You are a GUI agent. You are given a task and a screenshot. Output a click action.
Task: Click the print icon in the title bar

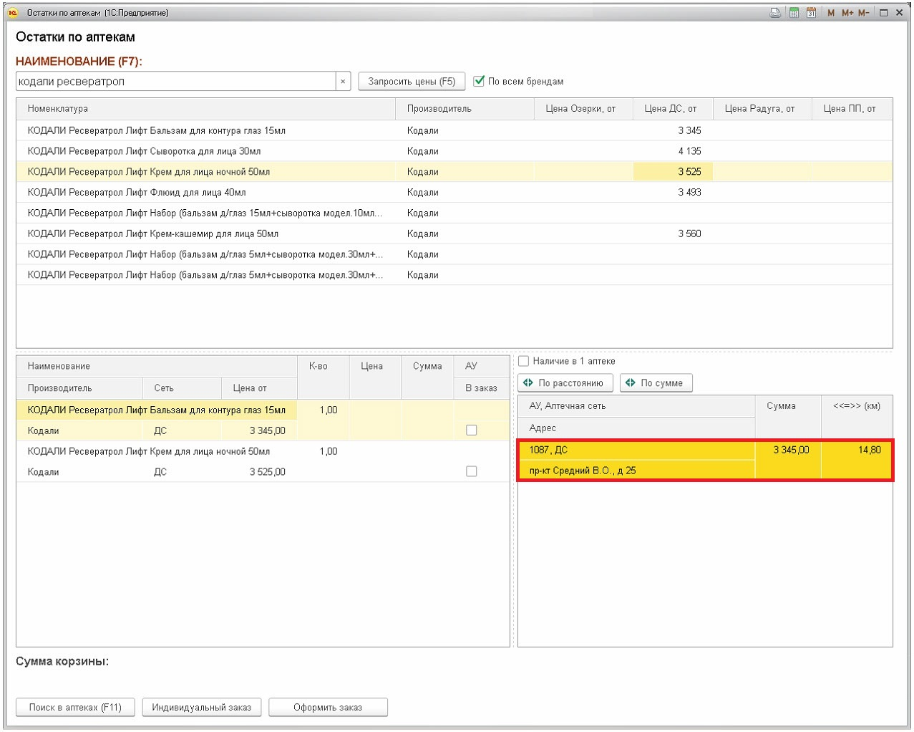(775, 13)
